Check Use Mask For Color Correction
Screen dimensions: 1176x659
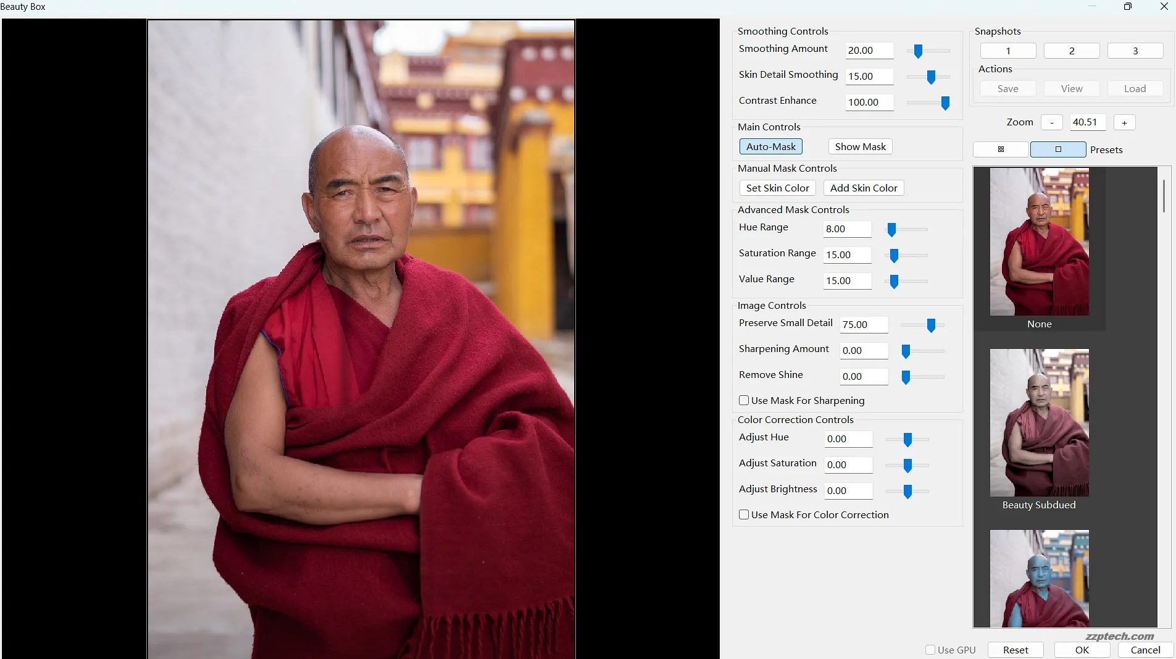[x=744, y=515]
